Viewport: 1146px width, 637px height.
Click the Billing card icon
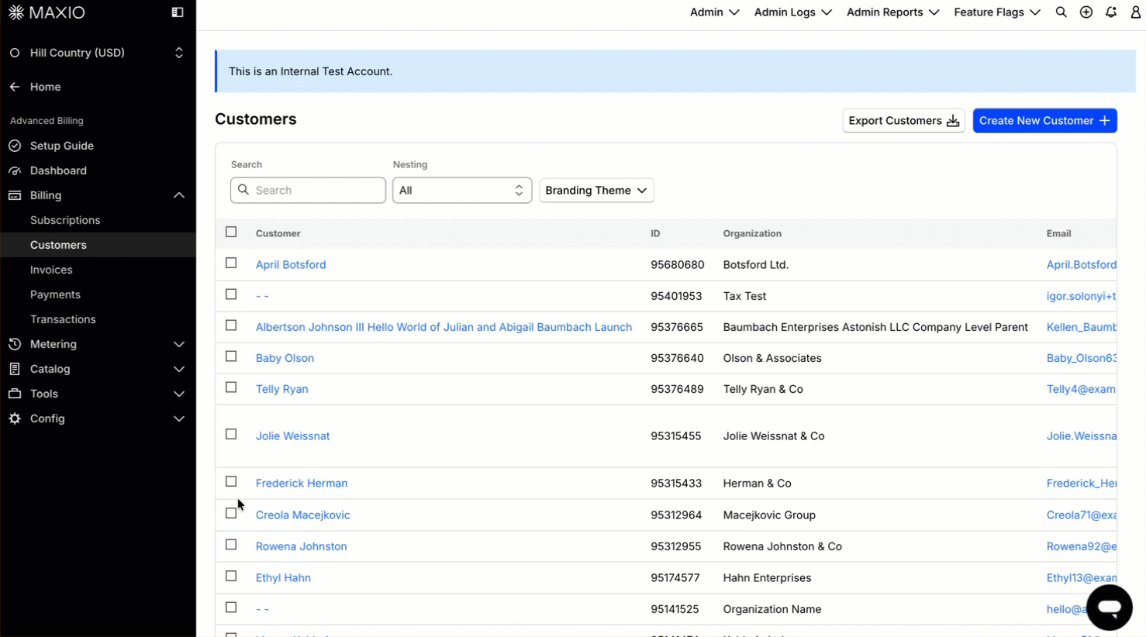coord(15,195)
